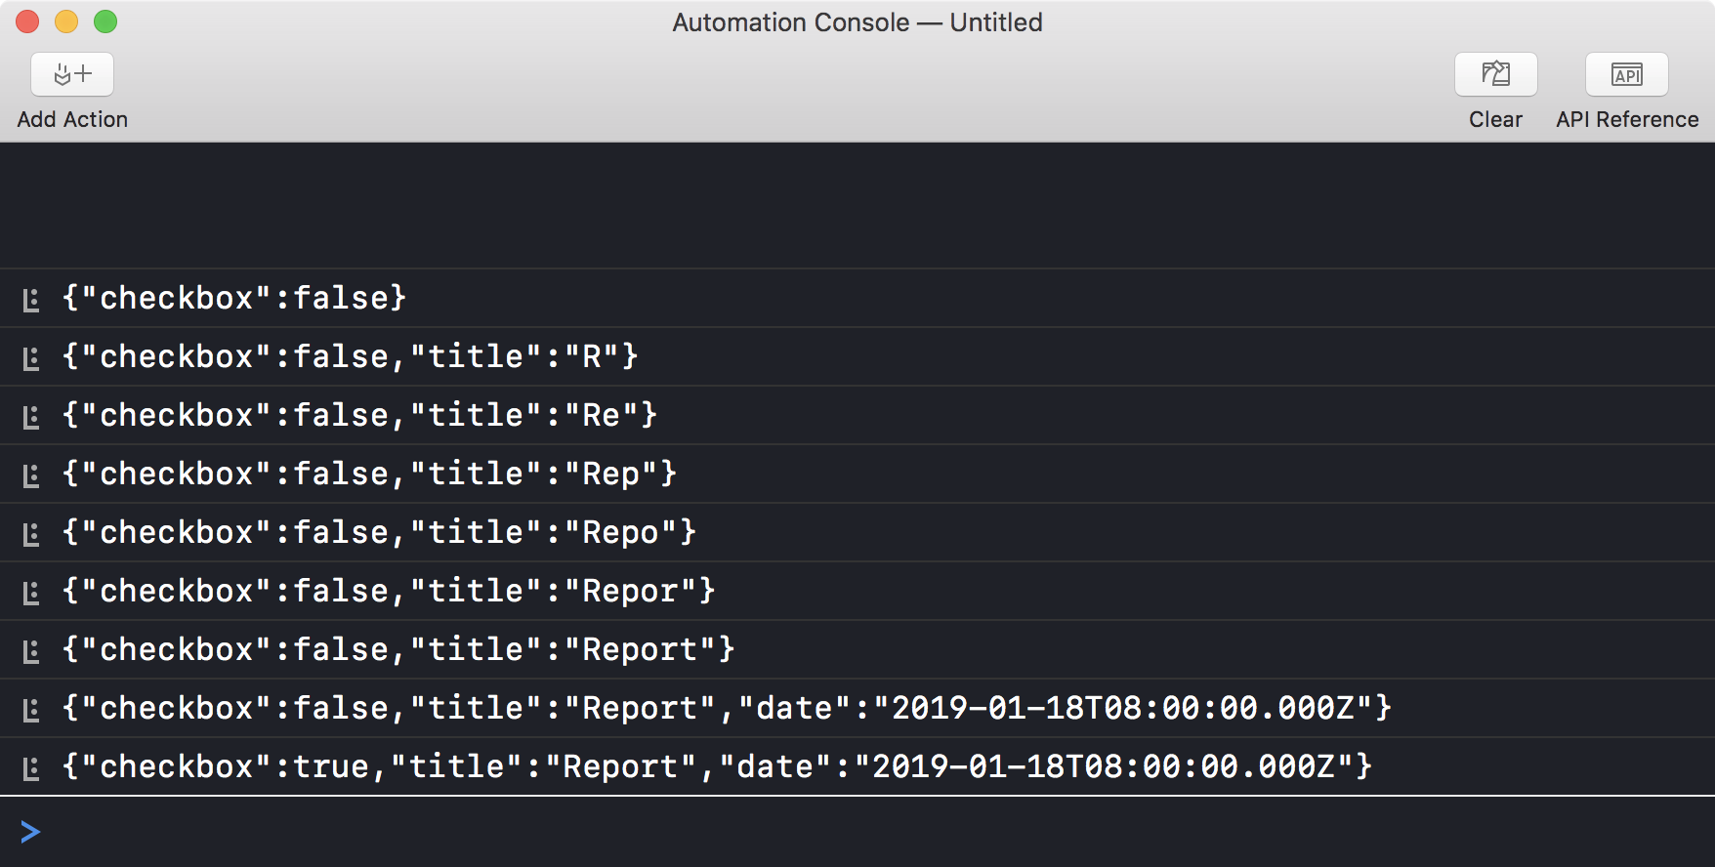The height and width of the screenshot is (867, 1715).
Task: Click the blue console prompt chevron
Action: 30,832
